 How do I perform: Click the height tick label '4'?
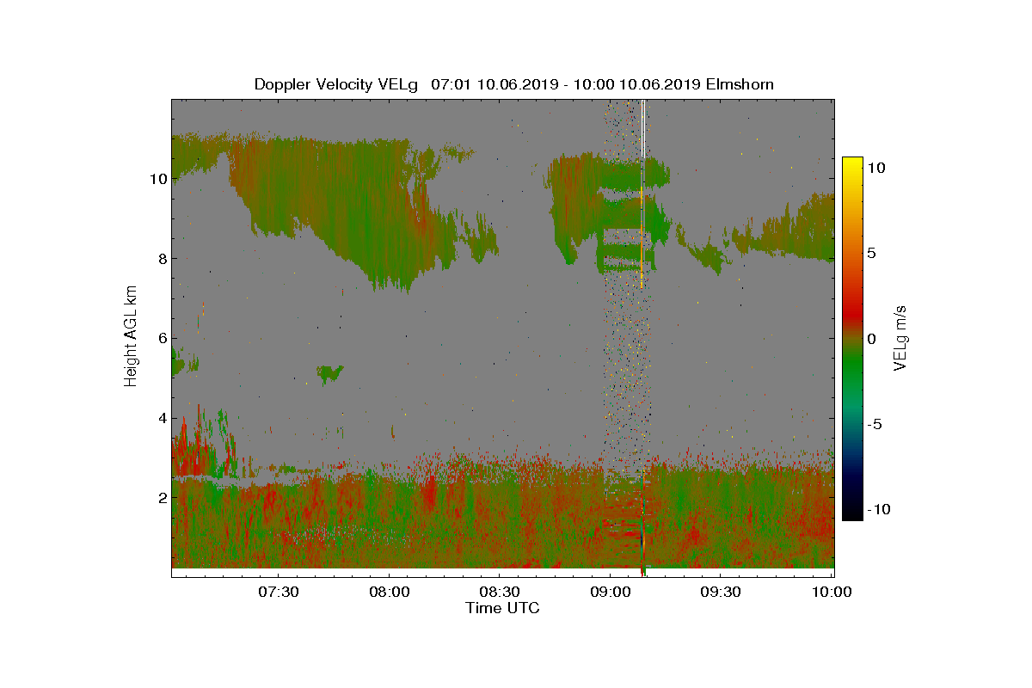(161, 418)
